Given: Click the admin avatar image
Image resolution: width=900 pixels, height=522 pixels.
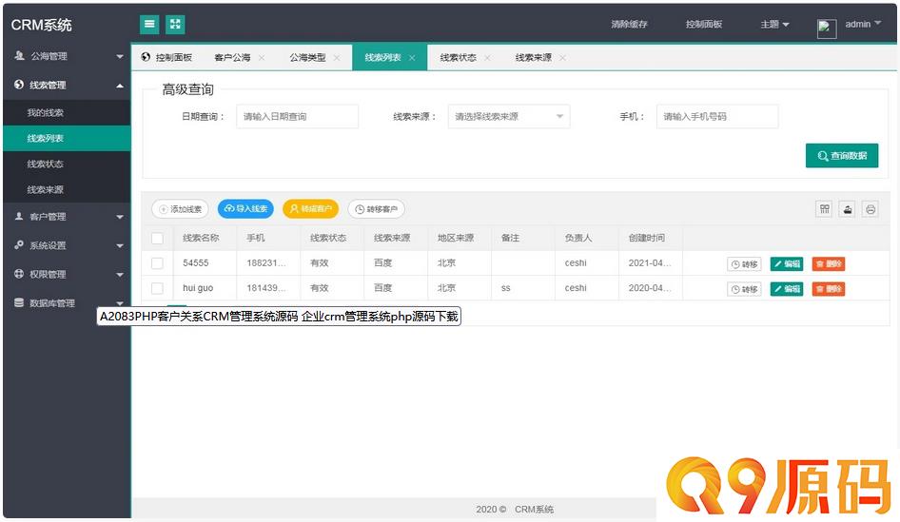Looking at the screenshot, I should pyautogui.click(x=826, y=28).
